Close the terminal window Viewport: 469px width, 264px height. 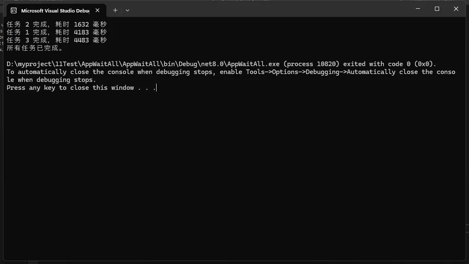tap(456, 9)
